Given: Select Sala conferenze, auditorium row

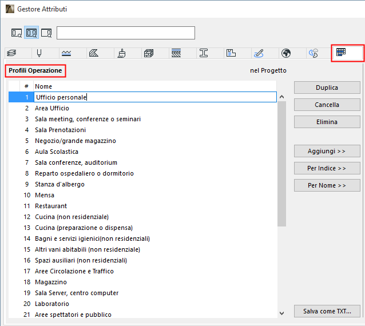Looking at the screenshot, I should point(142,162).
